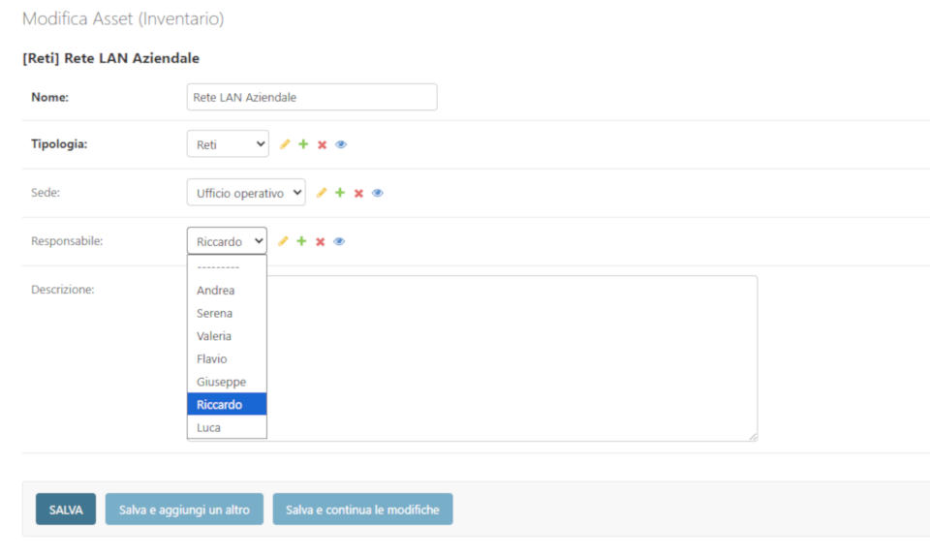Click the pencil edit icon beside Tipologia
The image size is (930, 557).
[285, 144]
